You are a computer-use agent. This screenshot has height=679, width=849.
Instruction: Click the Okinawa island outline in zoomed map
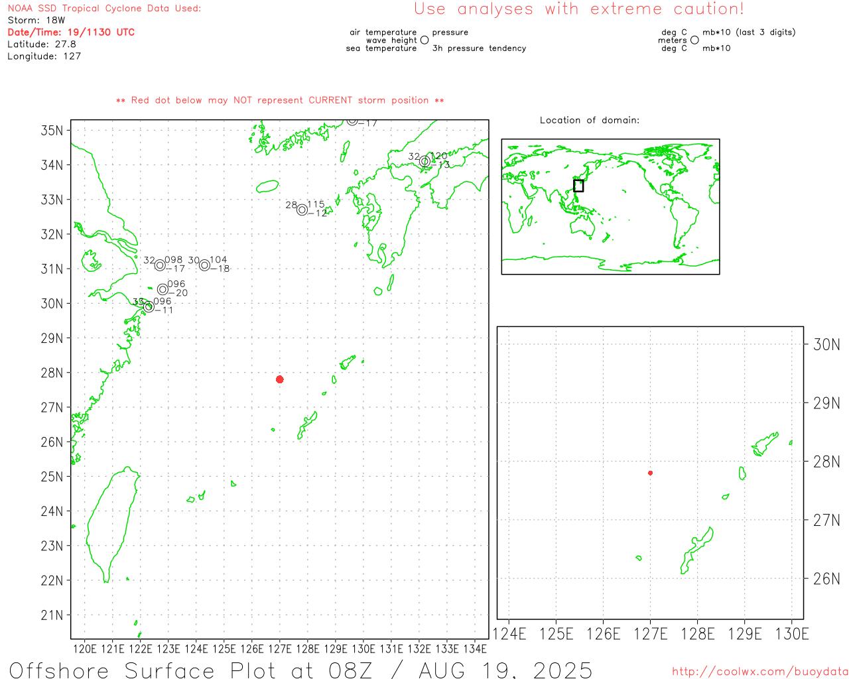point(696,551)
